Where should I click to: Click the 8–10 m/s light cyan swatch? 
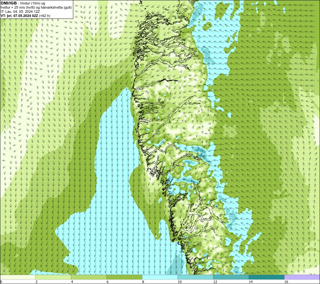coord(160,277)
